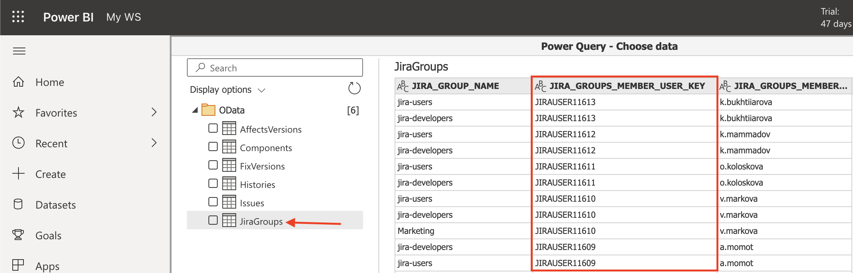Expand the Favorites flyout chevron

154,112
